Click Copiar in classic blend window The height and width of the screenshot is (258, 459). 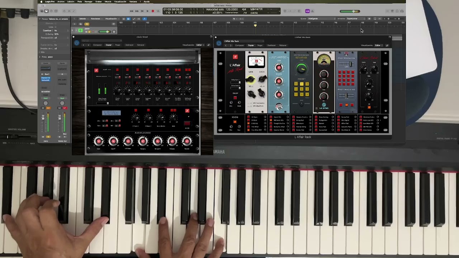pos(109,45)
